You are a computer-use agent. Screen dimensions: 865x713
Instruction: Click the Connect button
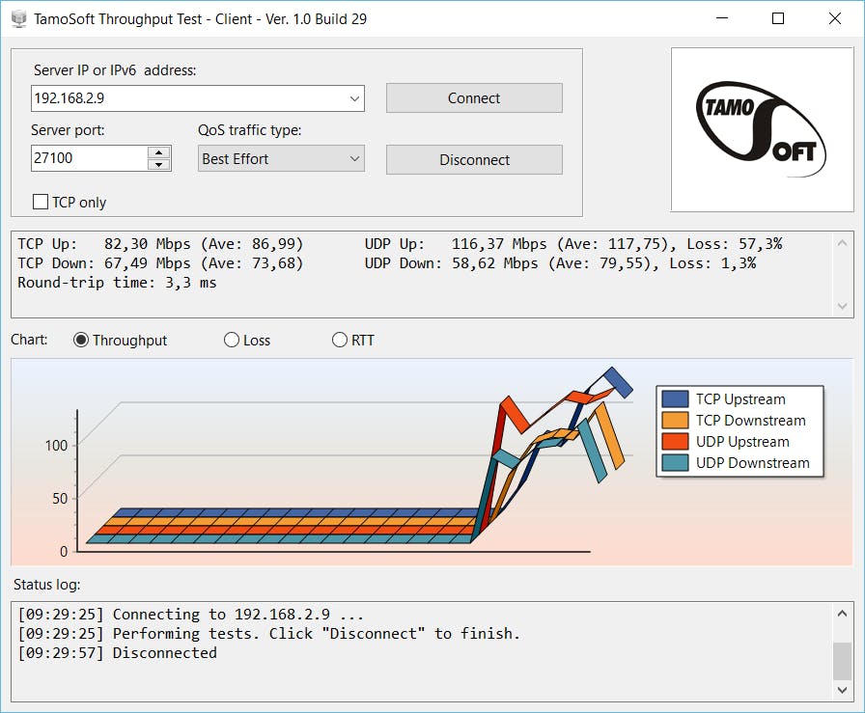(x=474, y=98)
